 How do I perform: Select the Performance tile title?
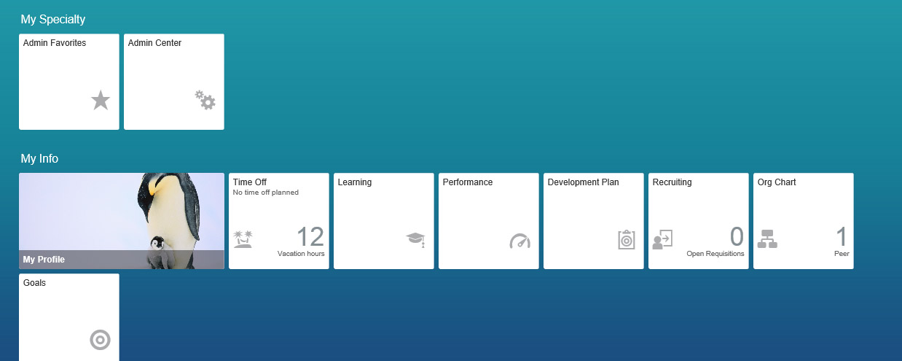pos(468,182)
